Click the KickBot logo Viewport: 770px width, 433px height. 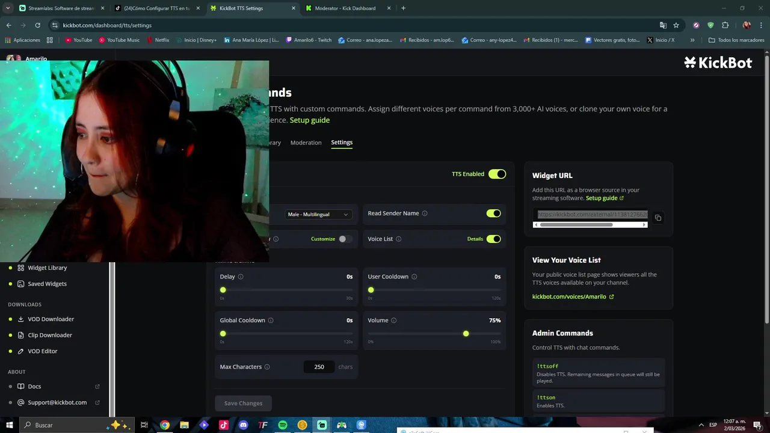pos(718,63)
